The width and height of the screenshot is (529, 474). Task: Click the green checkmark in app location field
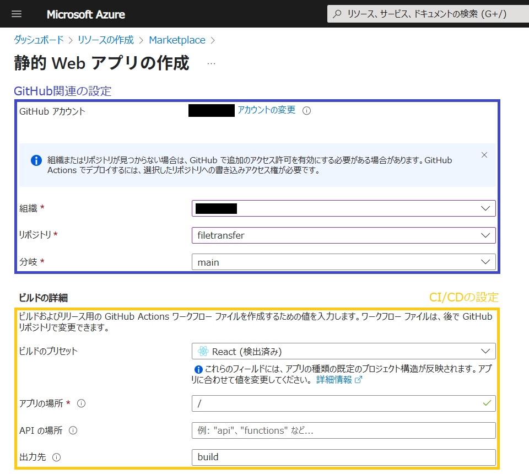487,403
